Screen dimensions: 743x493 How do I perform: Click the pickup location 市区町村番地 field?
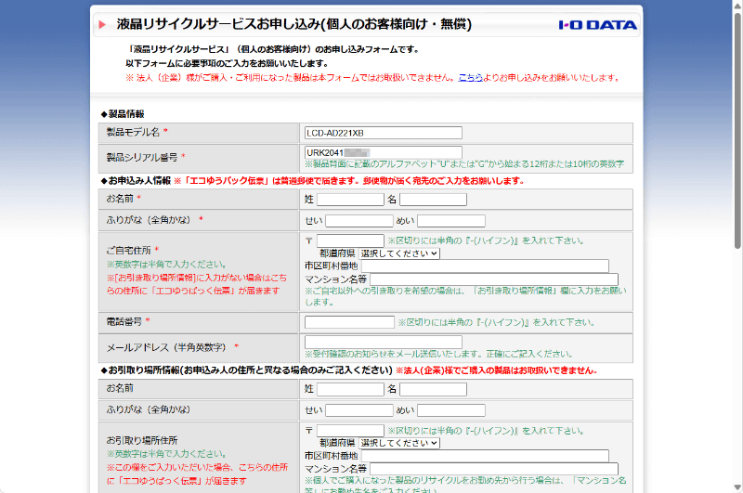tap(485, 456)
